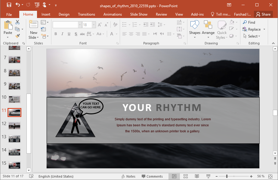This screenshot has width=278, height=180.
Task: Open the Design tab
Action: (x=64, y=14)
